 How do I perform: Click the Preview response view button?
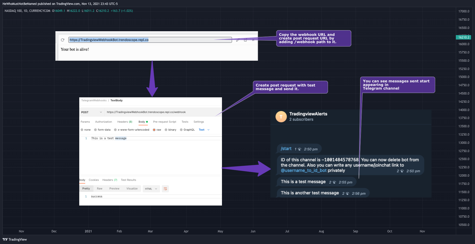114,189
